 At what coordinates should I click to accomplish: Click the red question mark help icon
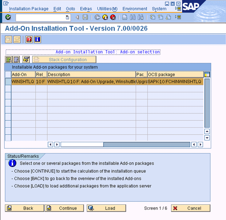29,39
